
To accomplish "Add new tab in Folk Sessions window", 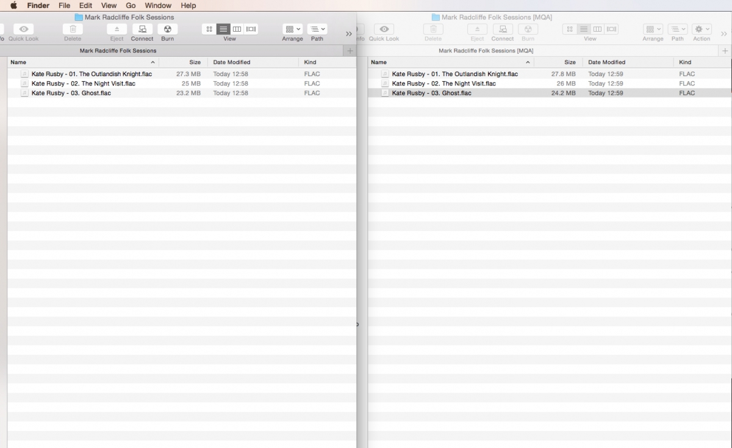I will click(x=350, y=51).
